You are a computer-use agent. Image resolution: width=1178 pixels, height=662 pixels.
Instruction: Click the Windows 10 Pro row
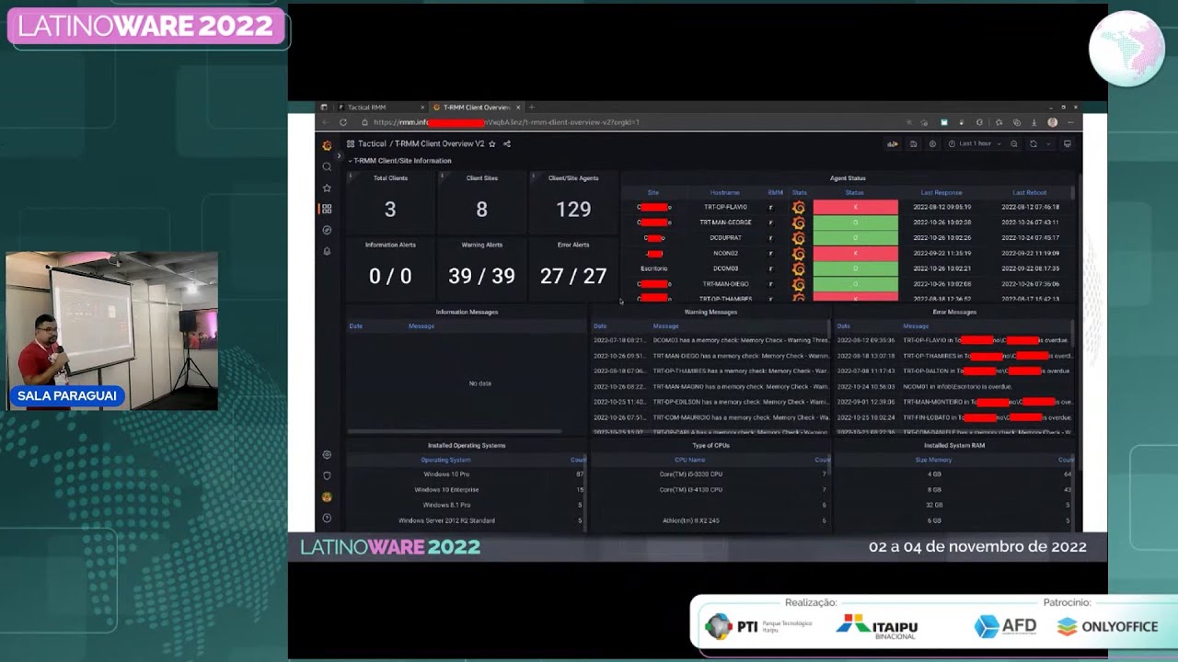(x=466, y=474)
